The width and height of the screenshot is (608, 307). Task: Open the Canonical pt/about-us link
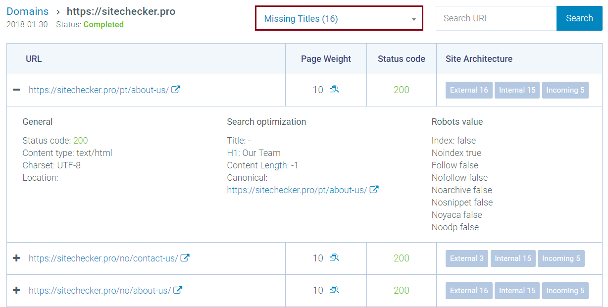(297, 190)
